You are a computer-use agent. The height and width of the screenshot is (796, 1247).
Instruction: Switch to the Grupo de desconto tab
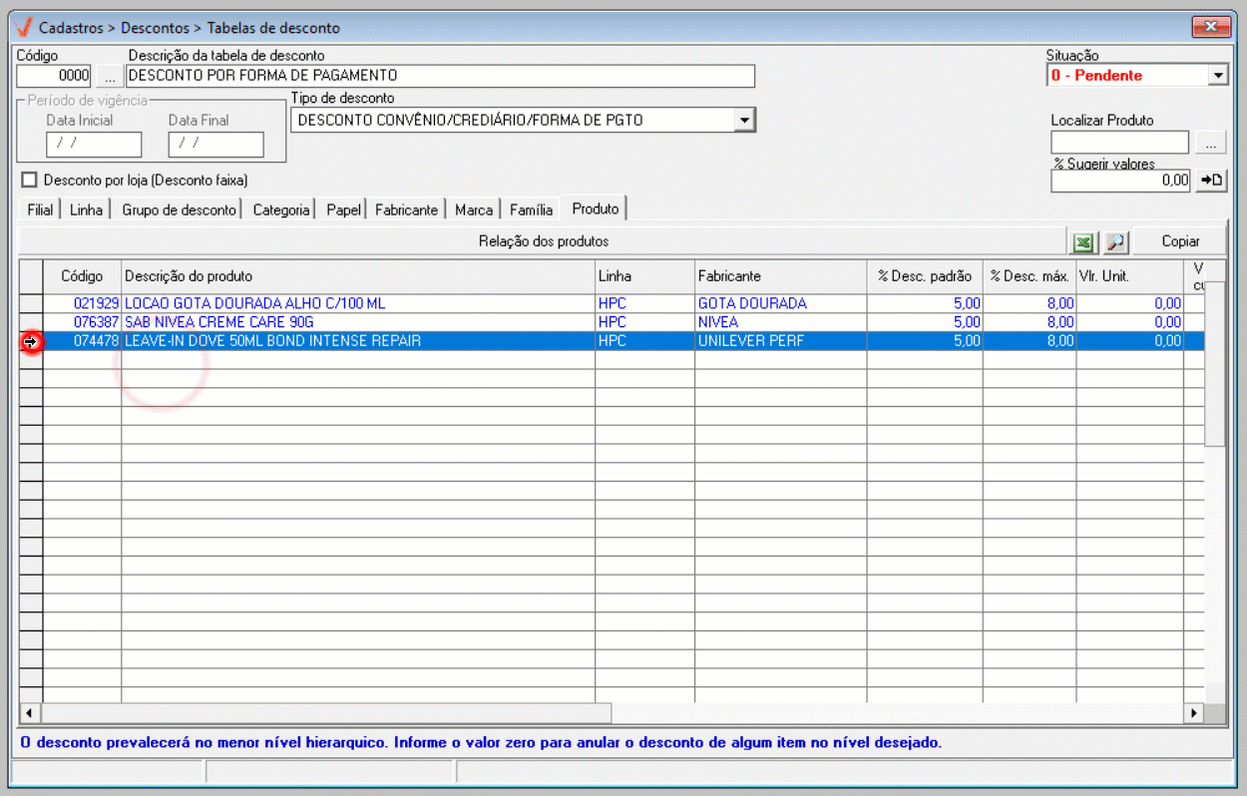[x=179, y=210]
